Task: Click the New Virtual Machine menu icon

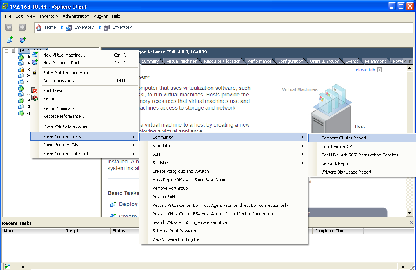Action: 35,55
